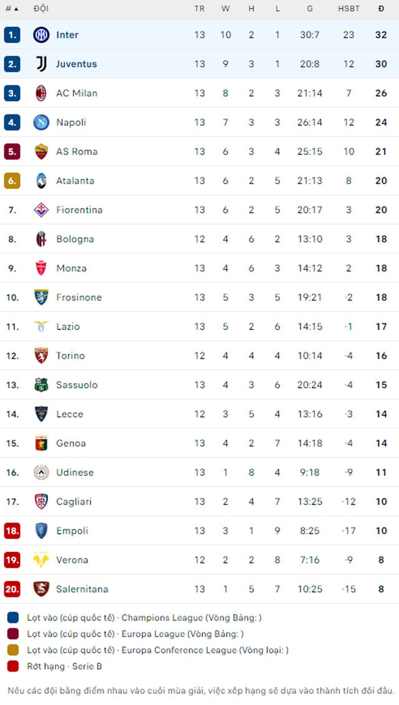Screen dimensions: 399x705
Task: Click the TR matches played header
Action: [x=199, y=9]
